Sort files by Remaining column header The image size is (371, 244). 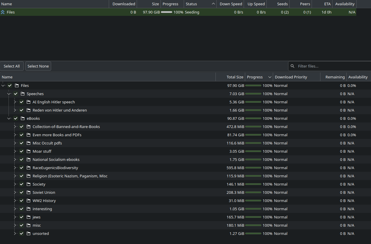coord(333,77)
